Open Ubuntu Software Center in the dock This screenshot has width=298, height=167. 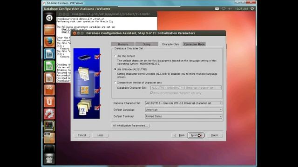(x=49, y=90)
